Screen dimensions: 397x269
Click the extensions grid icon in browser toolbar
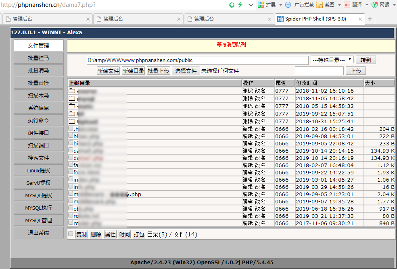[x=261, y=4]
